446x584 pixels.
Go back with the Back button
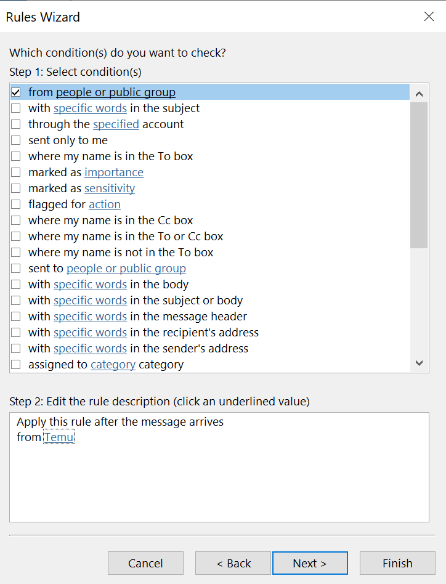pyautogui.click(x=232, y=562)
